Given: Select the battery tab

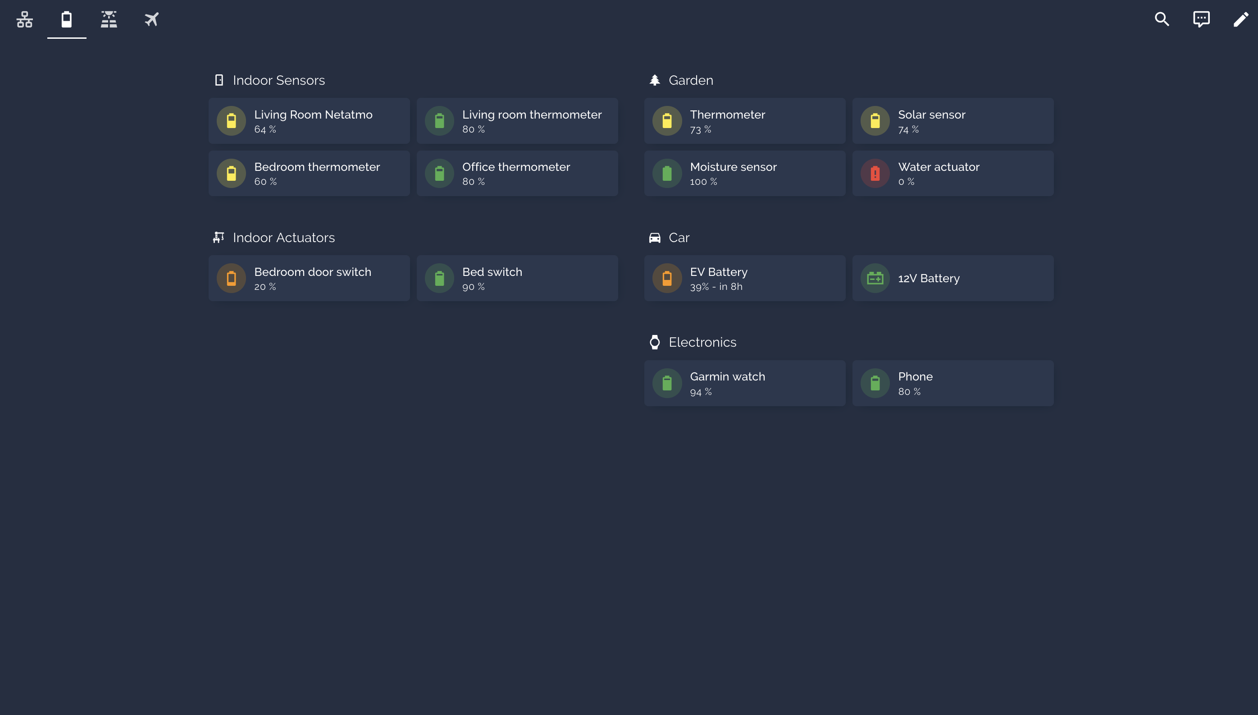Looking at the screenshot, I should [x=67, y=20].
